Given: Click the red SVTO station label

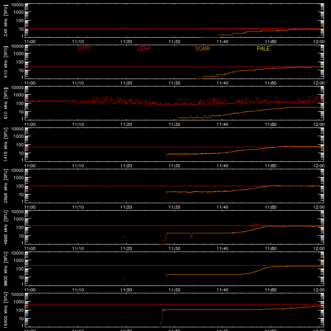Looking at the screenshot, I should (84, 48).
